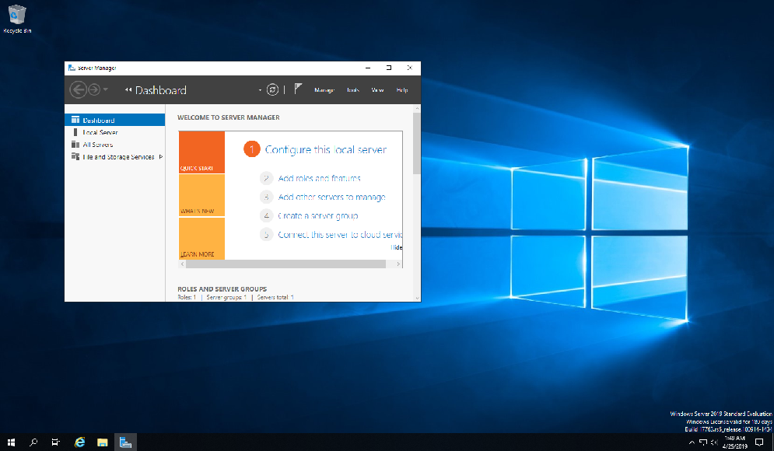This screenshot has height=451, width=774.
Task: Open the Recycle Bin desktop icon
Action: tap(17, 19)
